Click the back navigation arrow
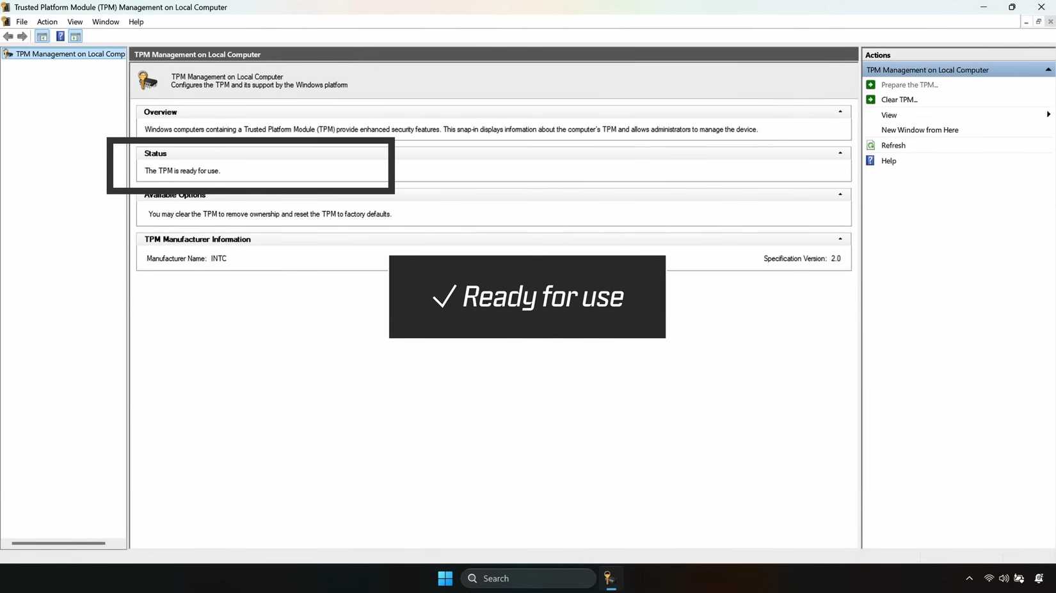The height and width of the screenshot is (593, 1056). click(x=8, y=36)
